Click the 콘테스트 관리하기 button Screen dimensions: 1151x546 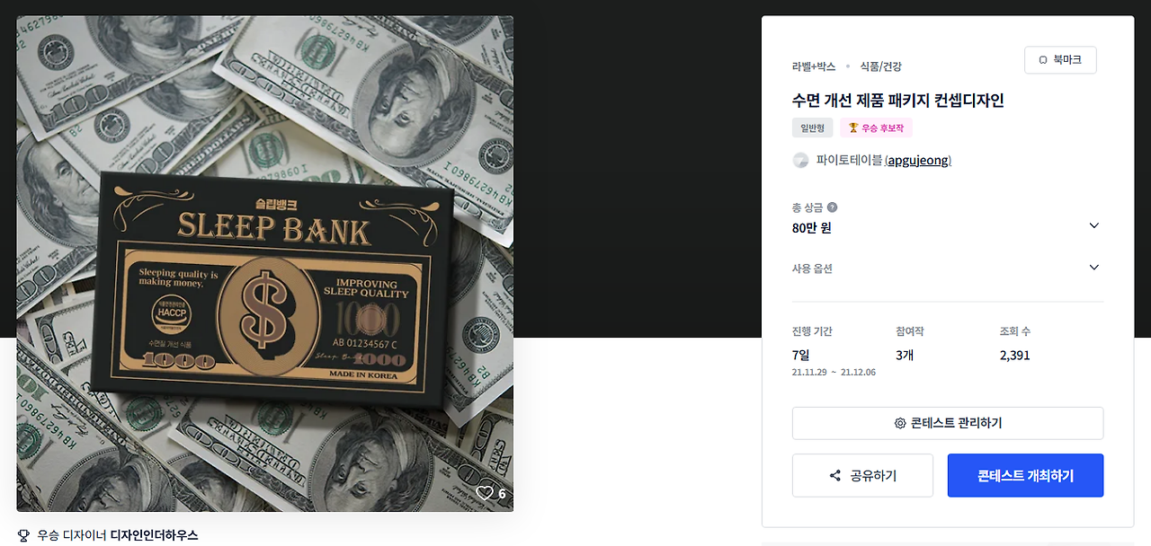(948, 423)
